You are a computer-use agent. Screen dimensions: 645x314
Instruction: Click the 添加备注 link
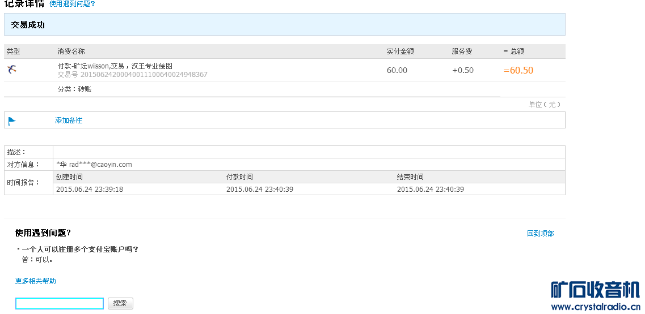[69, 121]
